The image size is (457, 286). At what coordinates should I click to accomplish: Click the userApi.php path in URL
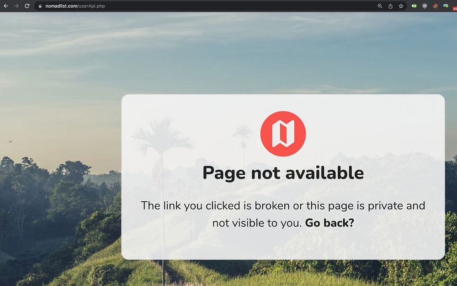tap(91, 6)
